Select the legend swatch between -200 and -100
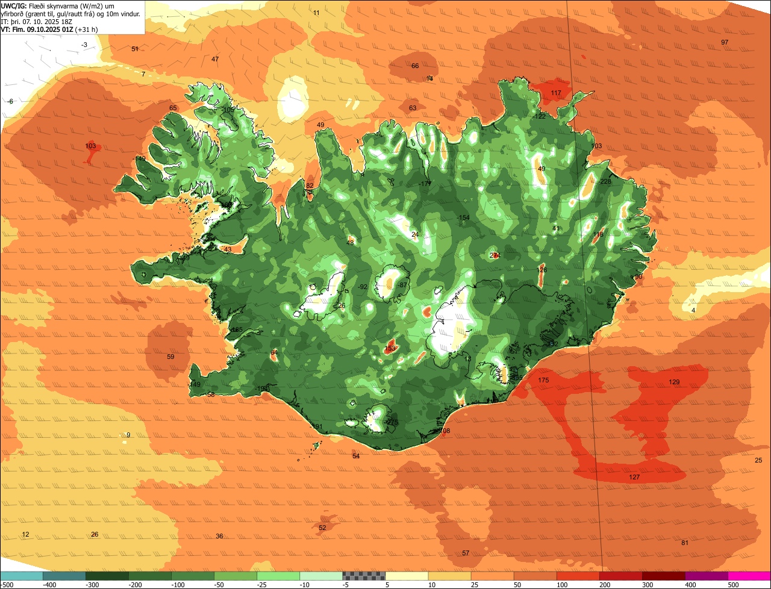 point(149,576)
